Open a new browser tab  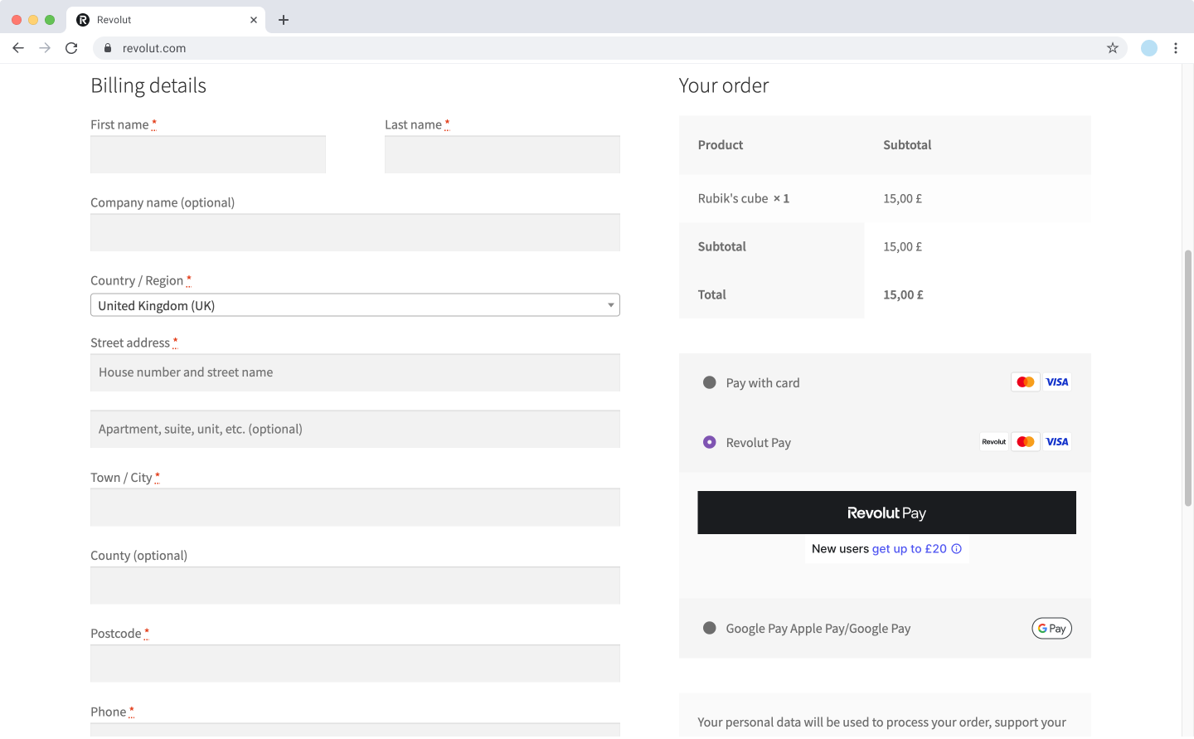[284, 20]
